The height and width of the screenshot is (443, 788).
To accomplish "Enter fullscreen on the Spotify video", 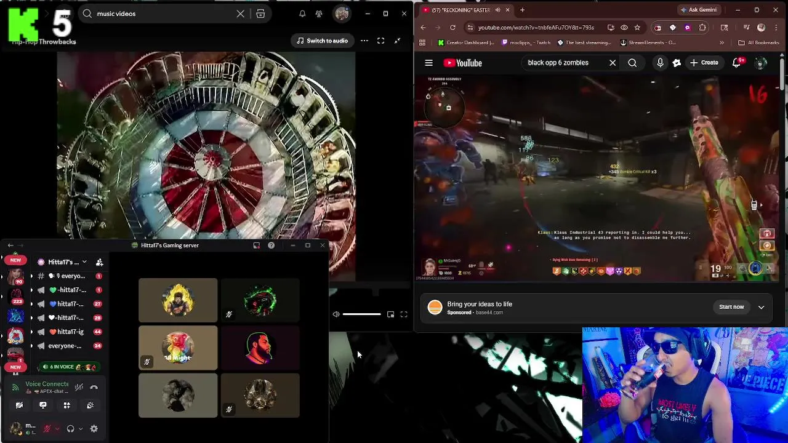I will pos(381,41).
